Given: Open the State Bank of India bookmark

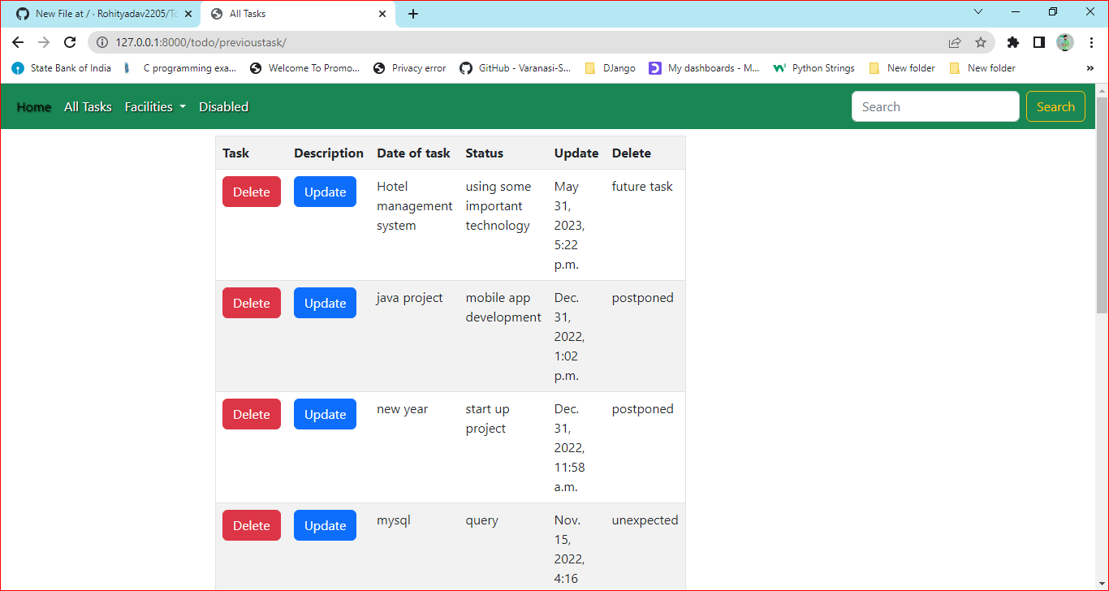Looking at the screenshot, I should 61,68.
